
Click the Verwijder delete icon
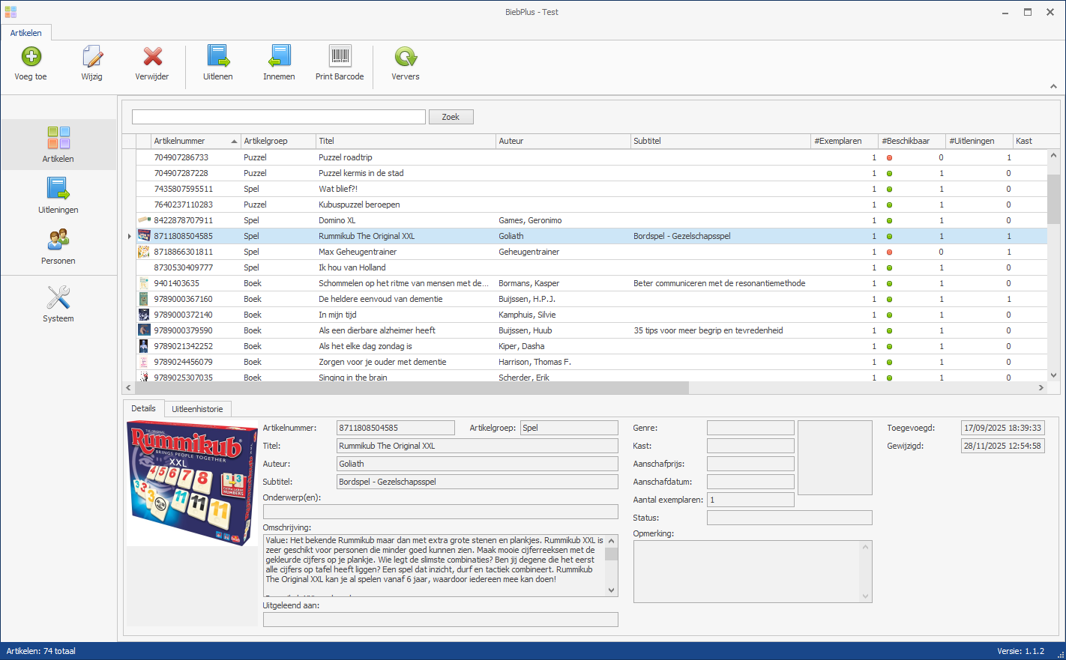click(152, 57)
